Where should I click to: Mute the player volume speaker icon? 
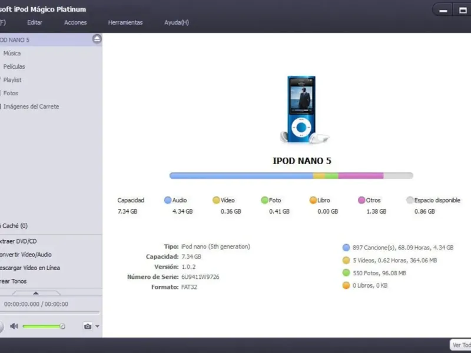coord(14,326)
